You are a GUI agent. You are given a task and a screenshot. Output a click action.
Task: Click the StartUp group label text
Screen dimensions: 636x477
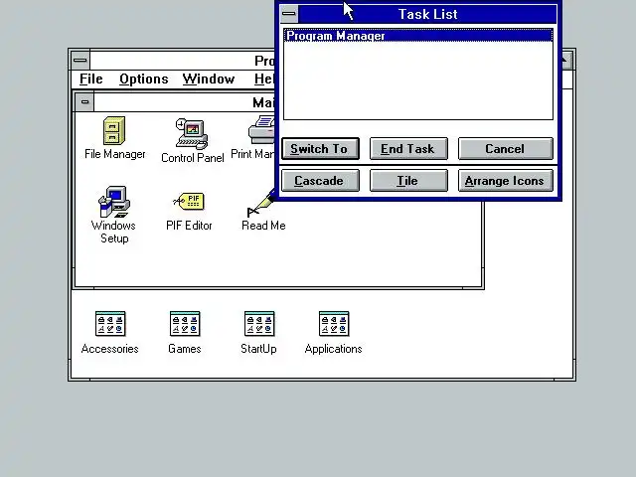coord(258,349)
